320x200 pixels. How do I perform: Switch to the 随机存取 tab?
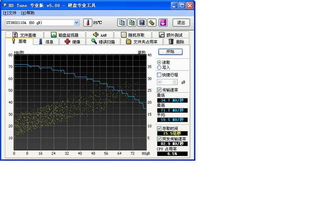click(x=133, y=35)
